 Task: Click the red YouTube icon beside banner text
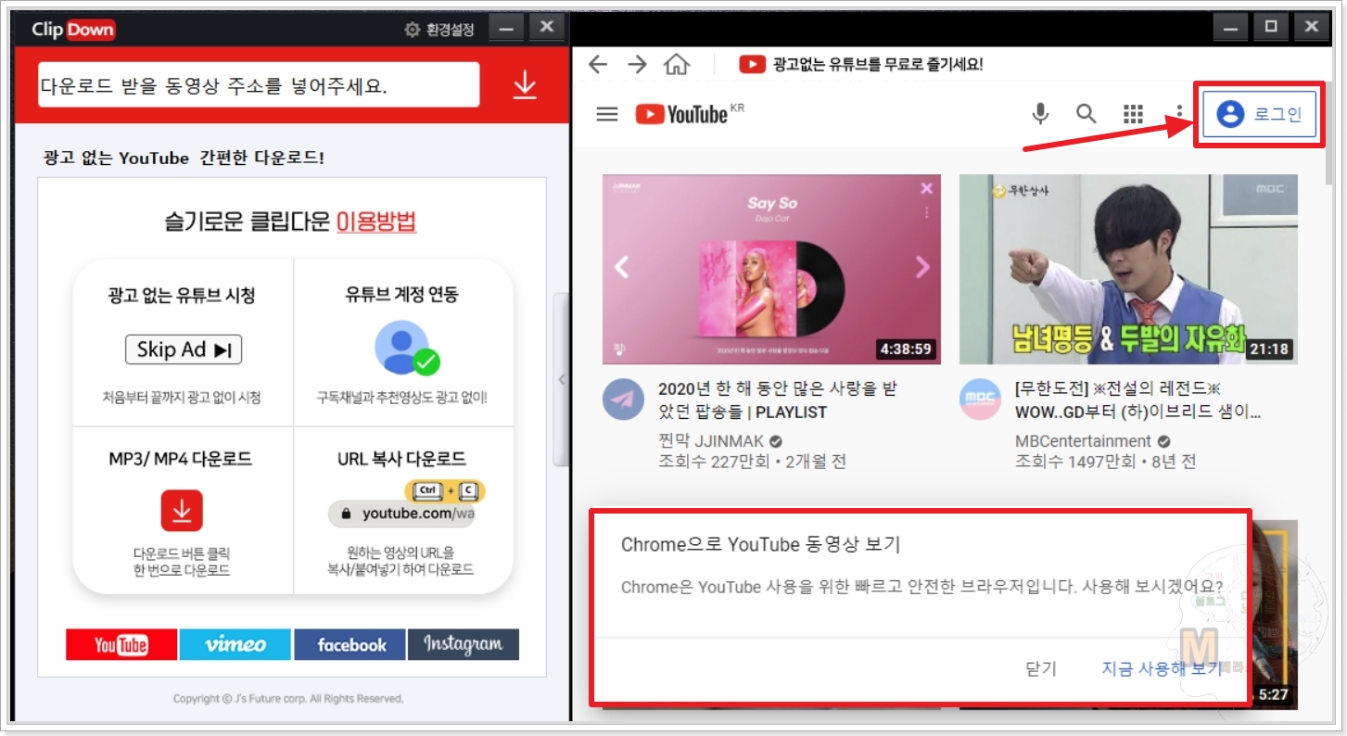pyautogui.click(x=752, y=64)
